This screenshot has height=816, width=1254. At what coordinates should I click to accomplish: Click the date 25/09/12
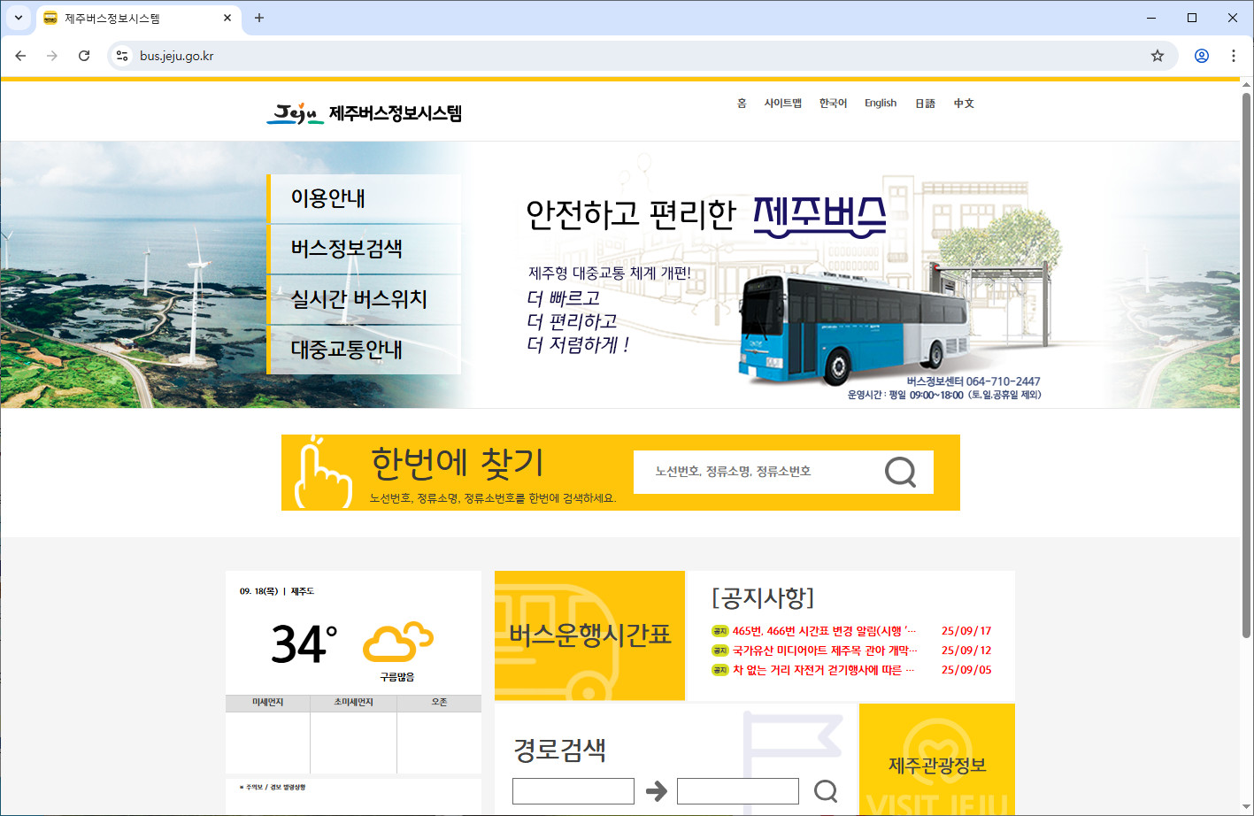tap(966, 650)
